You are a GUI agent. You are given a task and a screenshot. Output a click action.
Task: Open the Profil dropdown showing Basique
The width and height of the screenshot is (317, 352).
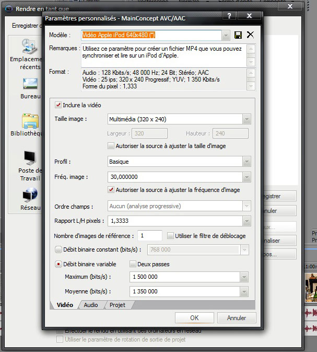coord(246,162)
